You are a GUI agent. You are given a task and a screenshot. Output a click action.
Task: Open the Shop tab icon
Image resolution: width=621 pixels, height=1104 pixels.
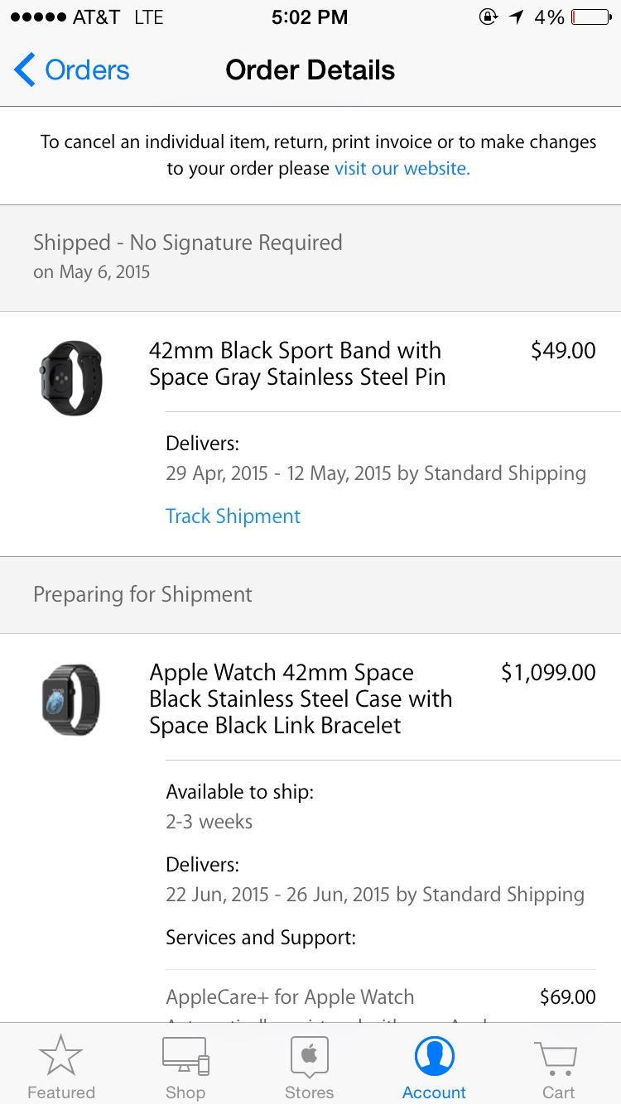click(185, 1057)
